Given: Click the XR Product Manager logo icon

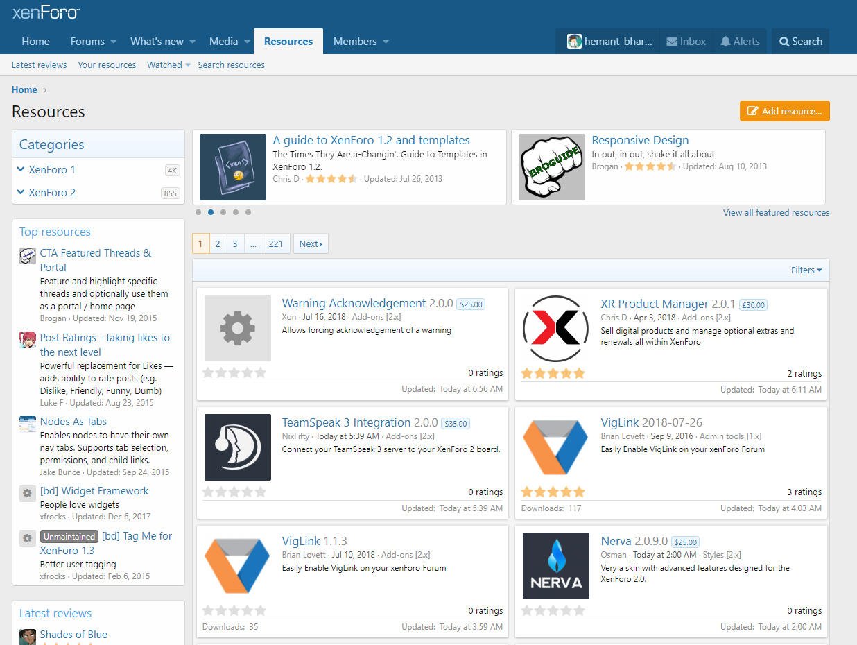Looking at the screenshot, I should click(x=555, y=329).
